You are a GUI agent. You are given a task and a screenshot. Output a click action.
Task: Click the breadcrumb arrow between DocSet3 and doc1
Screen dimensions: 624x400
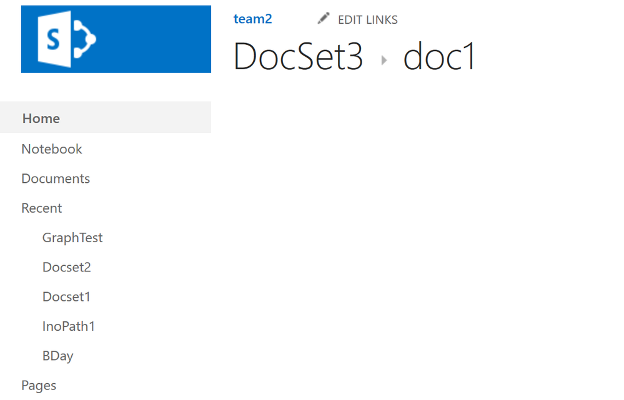click(x=384, y=61)
